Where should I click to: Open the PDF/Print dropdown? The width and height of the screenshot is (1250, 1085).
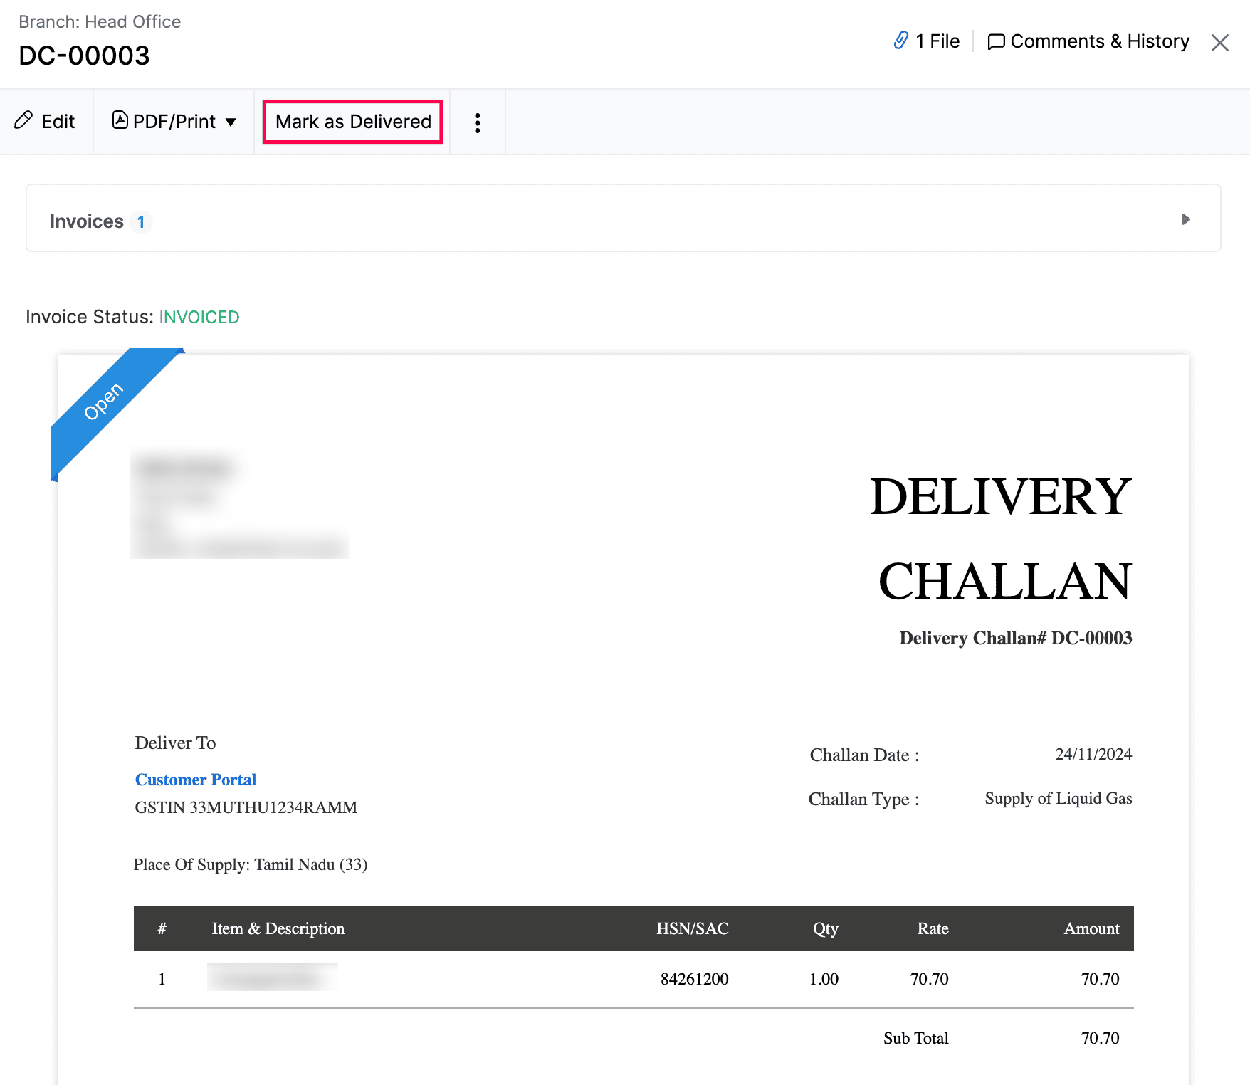coord(232,122)
